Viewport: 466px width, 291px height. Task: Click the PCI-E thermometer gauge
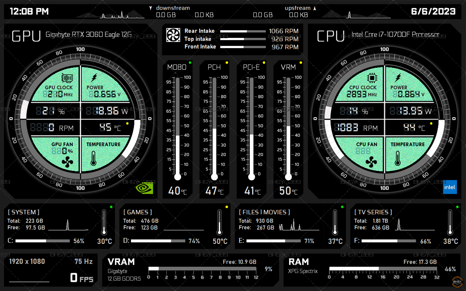click(252, 129)
